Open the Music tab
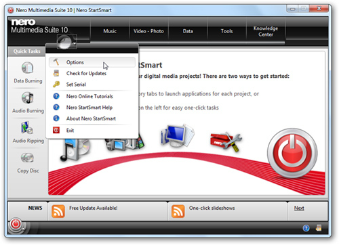339x245 pixels. [110, 31]
